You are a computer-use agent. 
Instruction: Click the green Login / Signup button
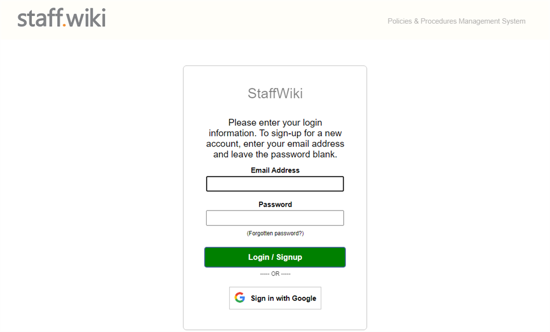(275, 257)
